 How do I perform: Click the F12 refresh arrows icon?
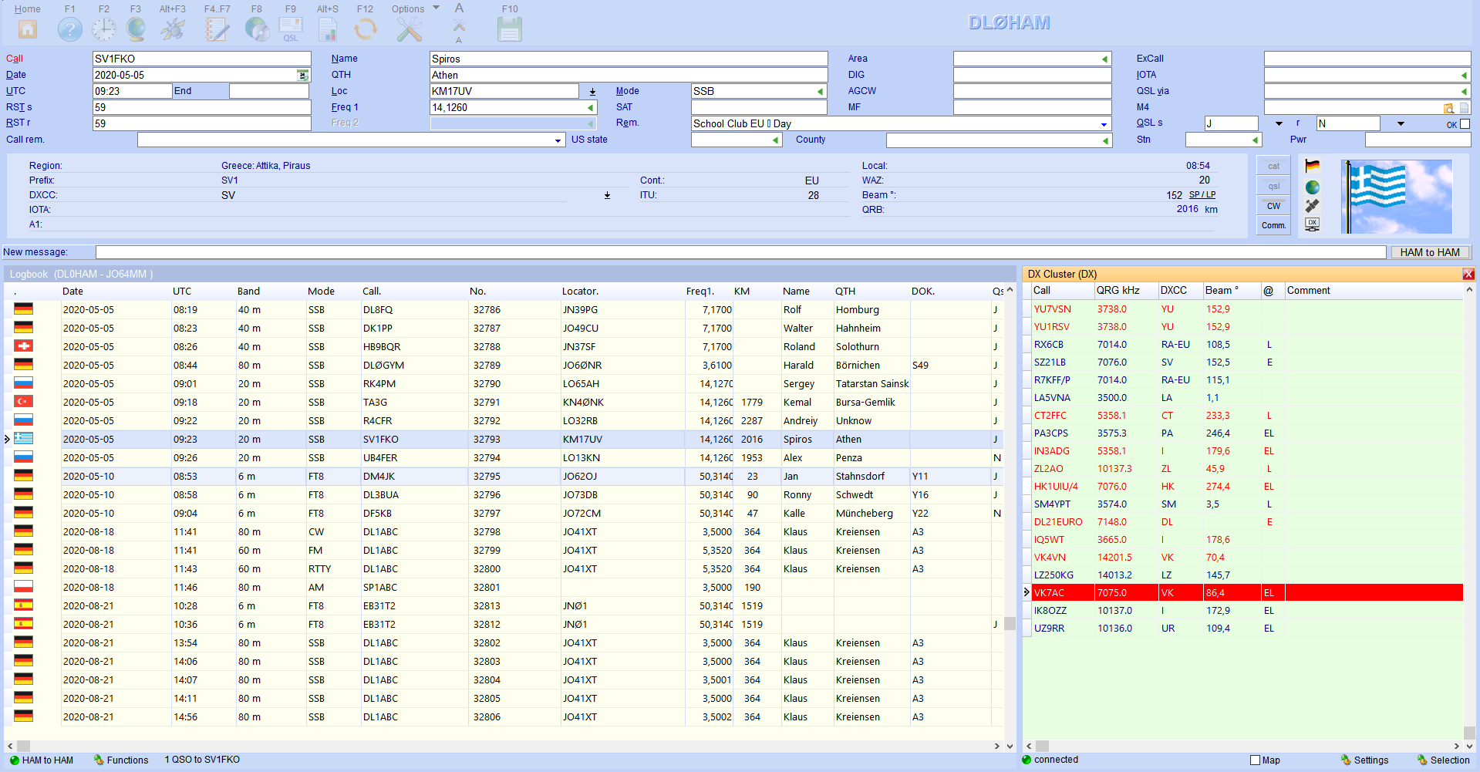tap(365, 29)
